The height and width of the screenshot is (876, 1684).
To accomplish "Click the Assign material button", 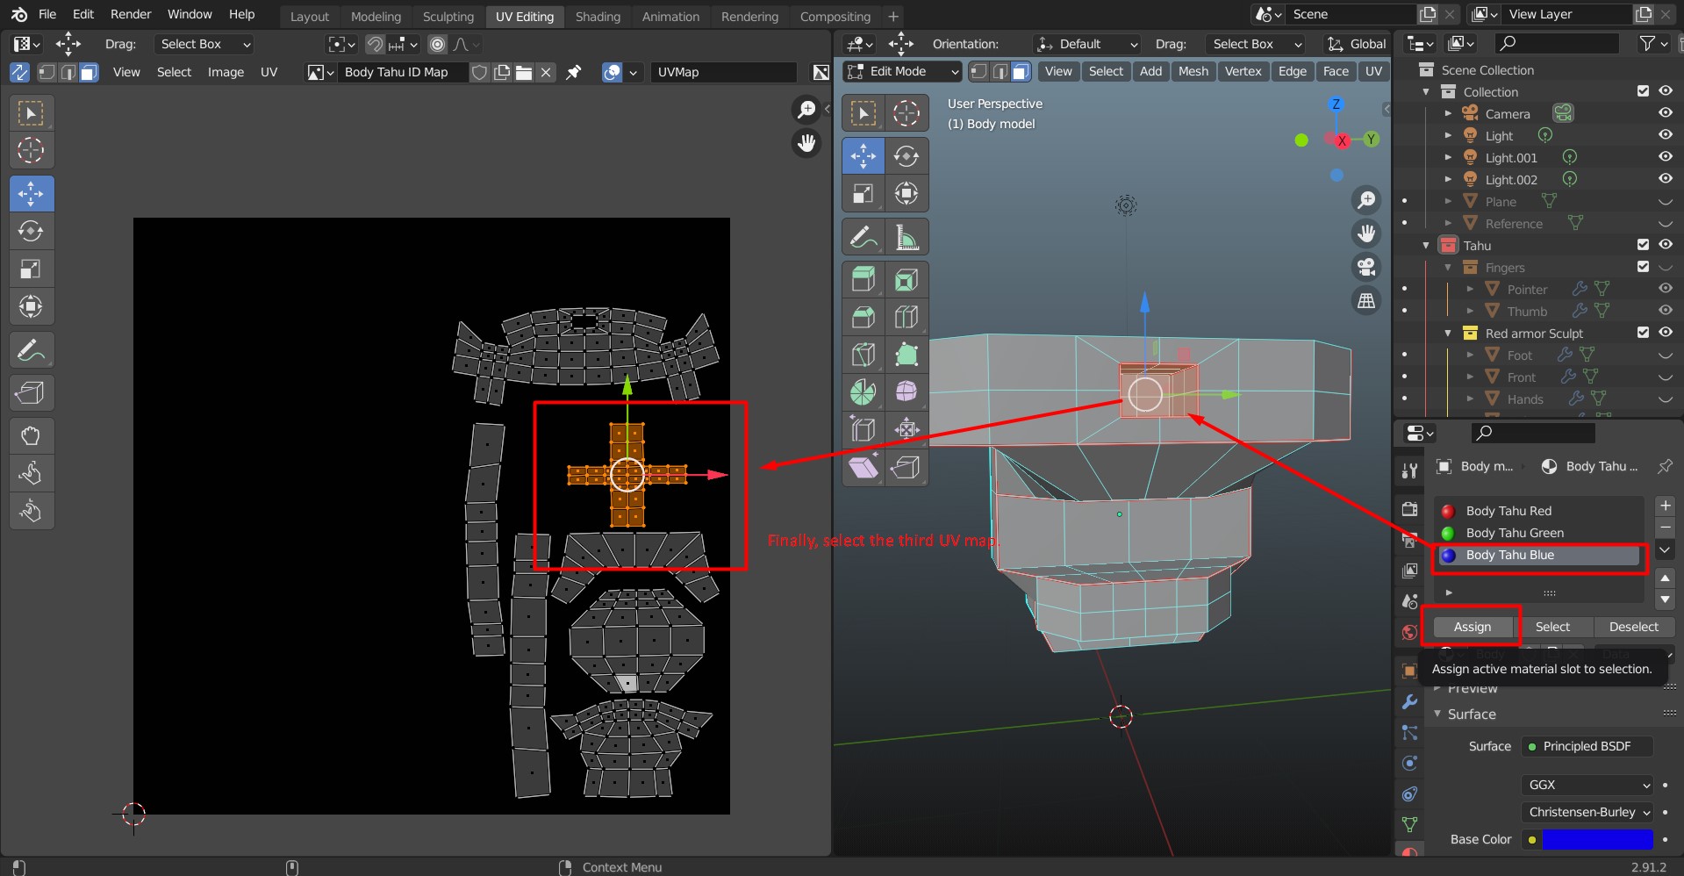I will [x=1472, y=627].
